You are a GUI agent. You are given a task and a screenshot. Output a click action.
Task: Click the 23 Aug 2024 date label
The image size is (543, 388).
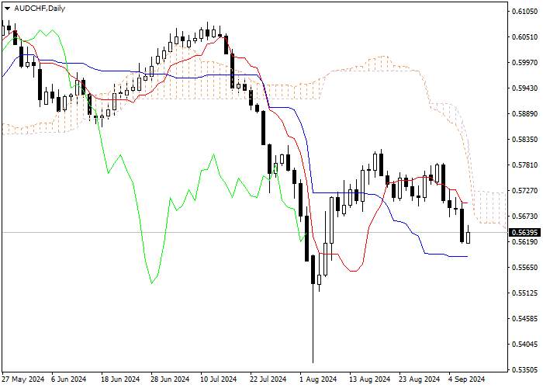[x=420, y=379]
